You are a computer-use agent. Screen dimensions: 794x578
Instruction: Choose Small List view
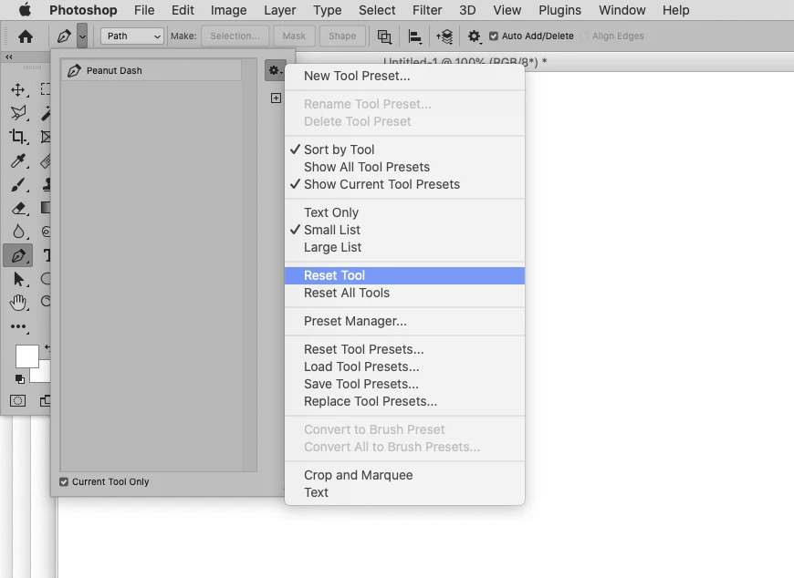tap(404, 230)
